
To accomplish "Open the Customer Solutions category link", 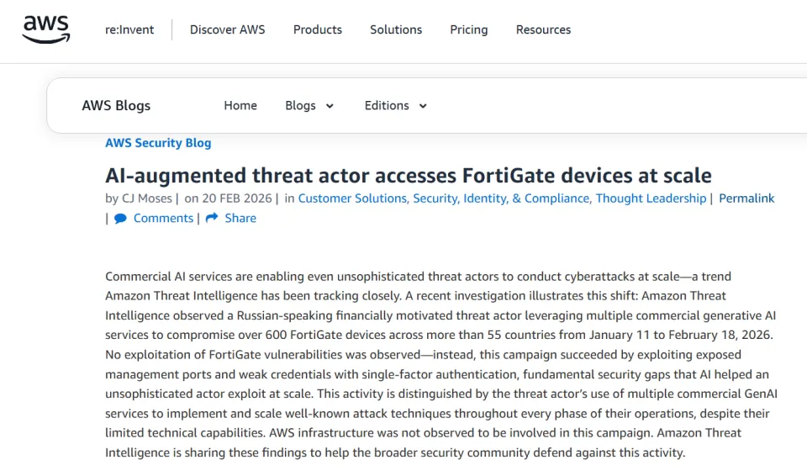I will (x=352, y=198).
